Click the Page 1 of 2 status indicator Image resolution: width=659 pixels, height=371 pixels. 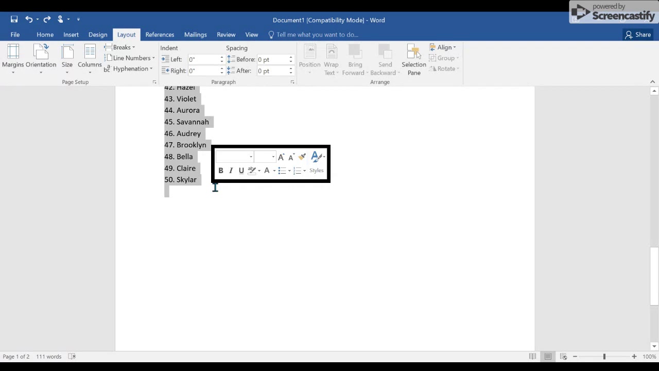click(16, 357)
